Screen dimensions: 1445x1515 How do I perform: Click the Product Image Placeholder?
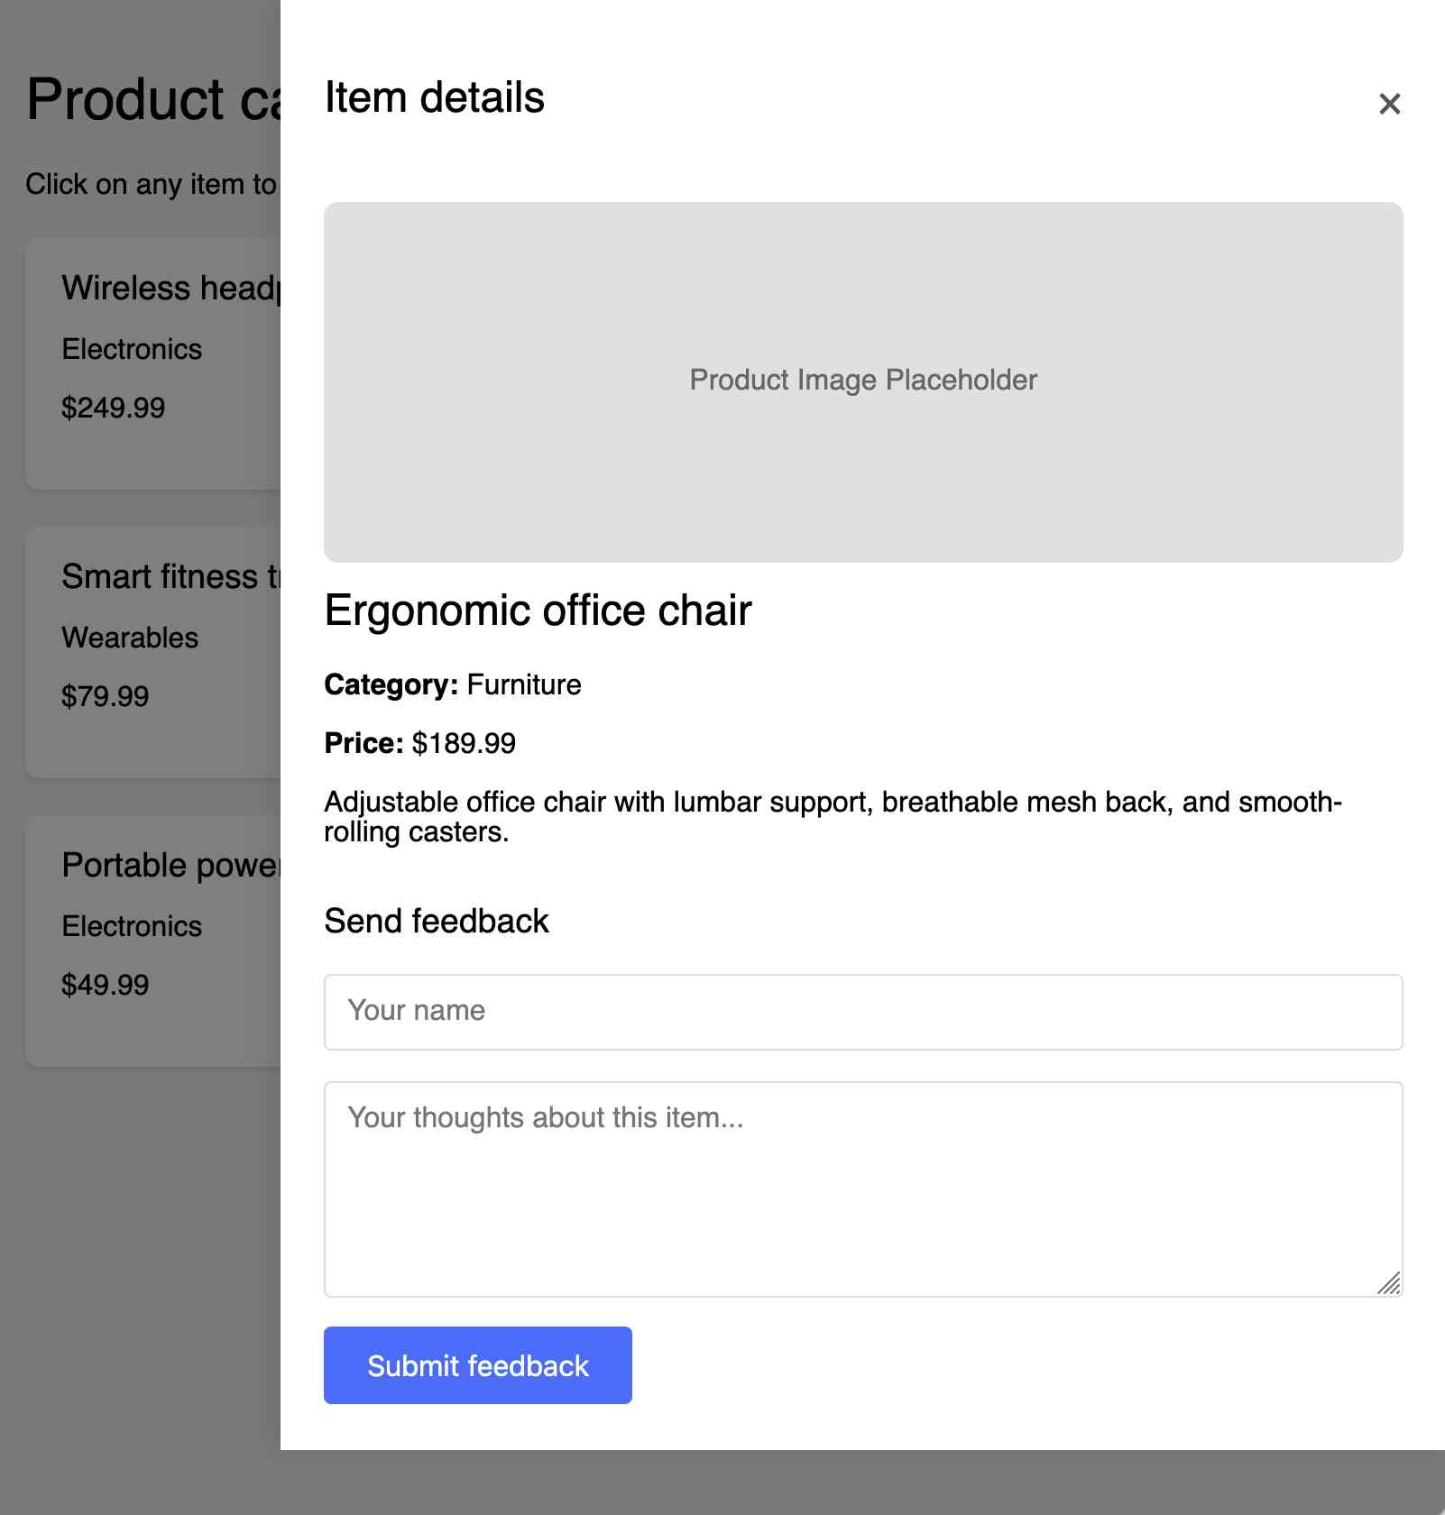coord(863,381)
